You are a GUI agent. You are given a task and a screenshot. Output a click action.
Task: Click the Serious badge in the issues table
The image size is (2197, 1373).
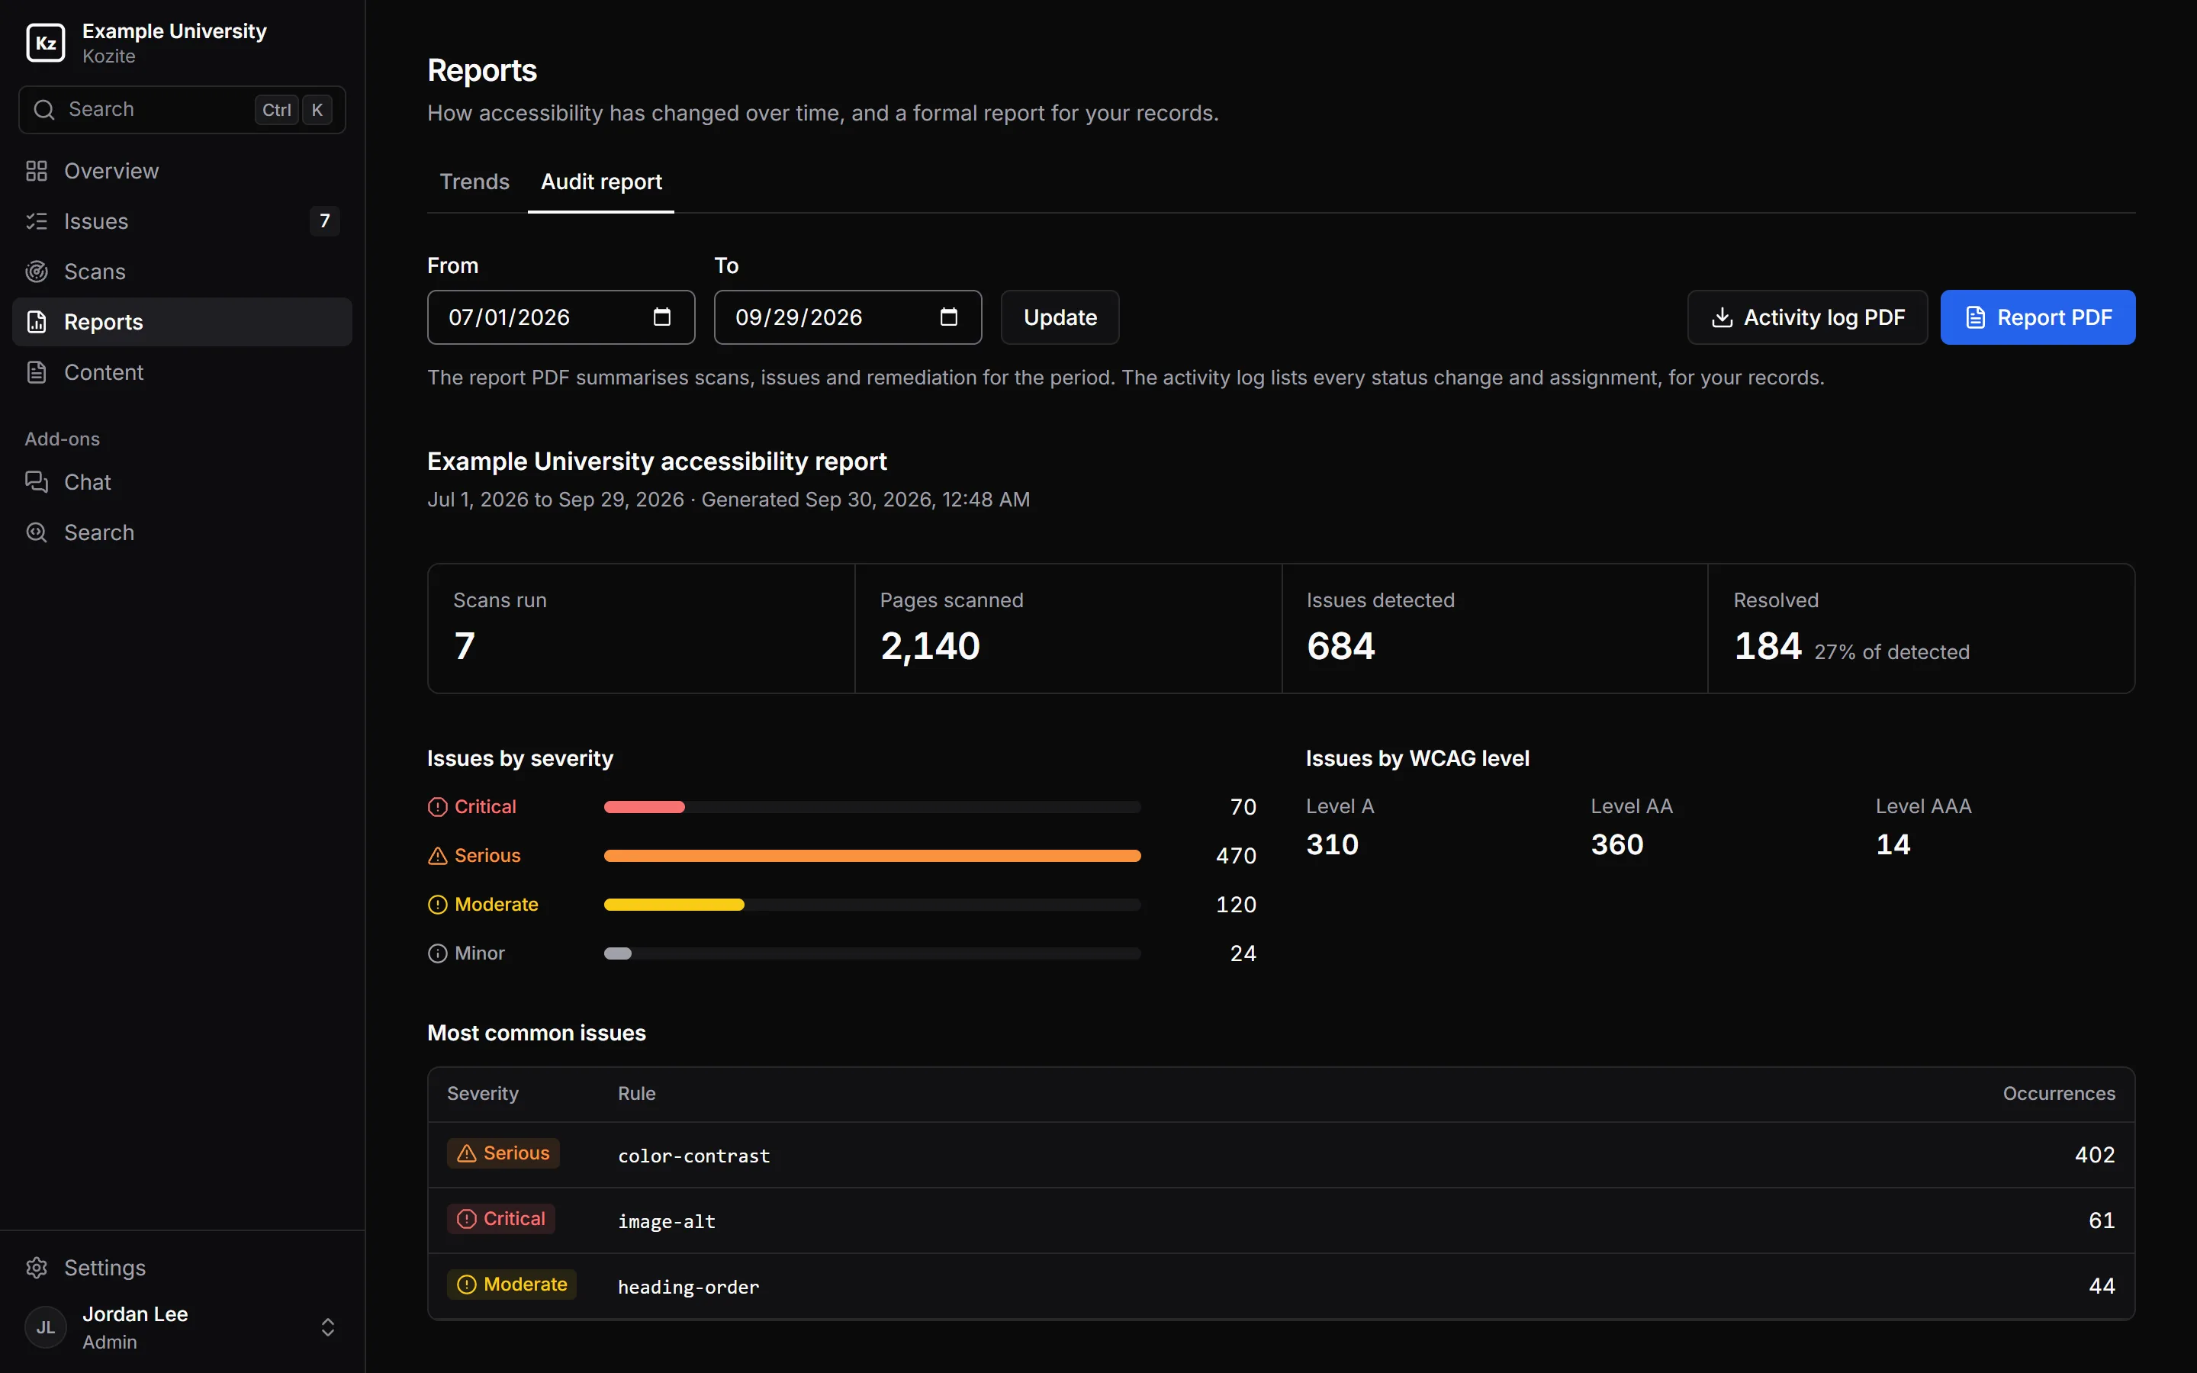(503, 1153)
